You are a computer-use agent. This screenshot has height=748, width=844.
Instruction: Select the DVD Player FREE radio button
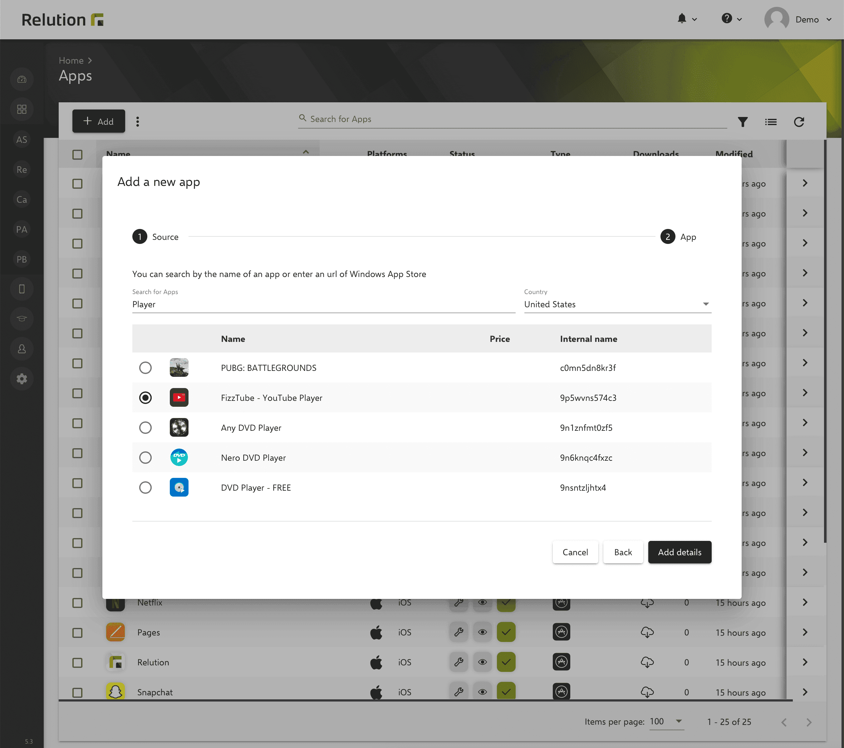(145, 487)
